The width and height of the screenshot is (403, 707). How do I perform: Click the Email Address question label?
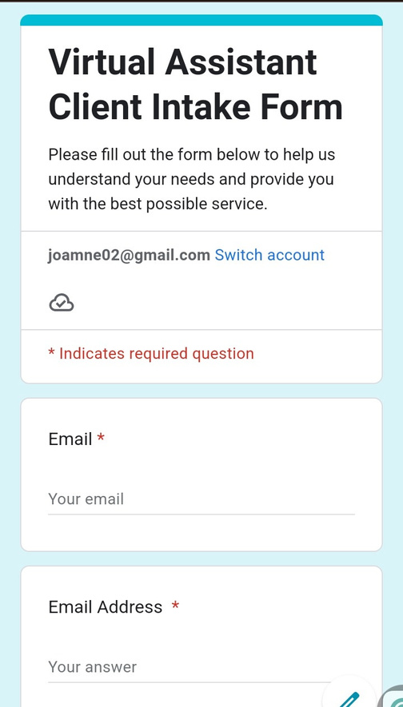[x=106, y=607]
